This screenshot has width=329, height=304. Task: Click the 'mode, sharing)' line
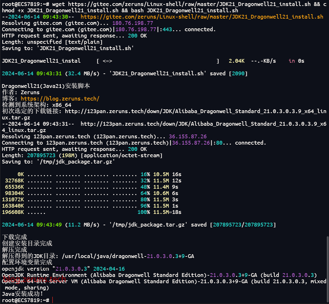coord(27,288)
